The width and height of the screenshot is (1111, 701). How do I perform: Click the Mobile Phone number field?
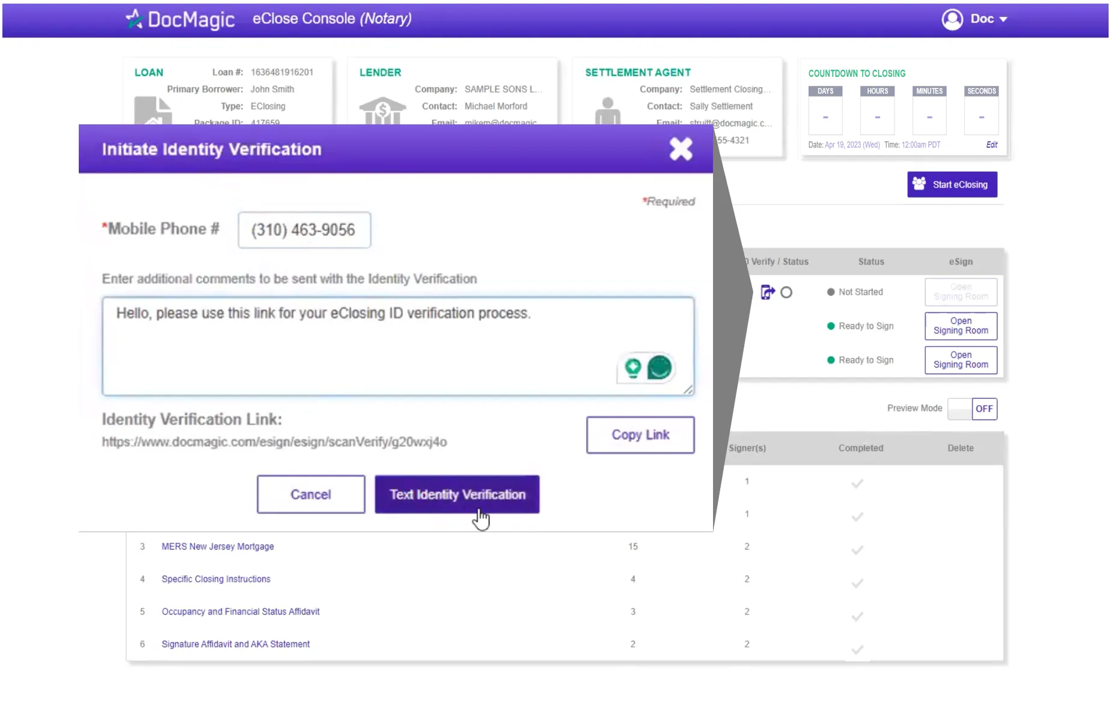(304, 230)
